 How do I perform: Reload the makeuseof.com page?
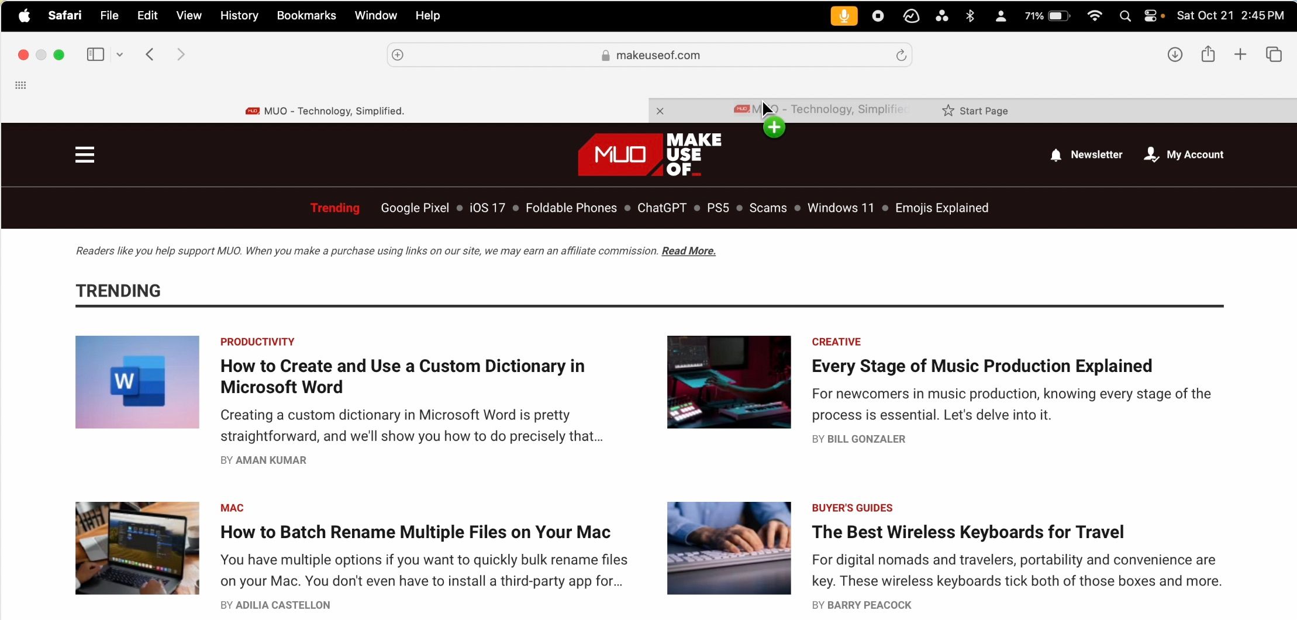[x=900, y=54]
